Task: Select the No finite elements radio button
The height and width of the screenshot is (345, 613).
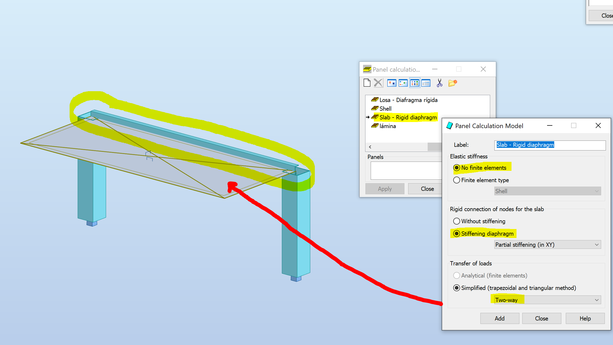Action: pyautogui.click(x=457, y=168)
